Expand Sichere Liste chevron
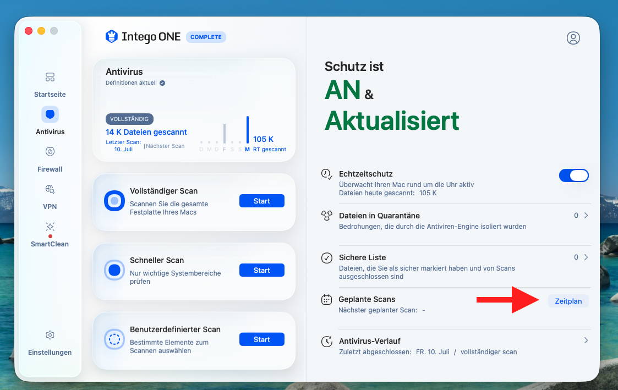Screen dimensions: 618x390 [x=586, y=257]
